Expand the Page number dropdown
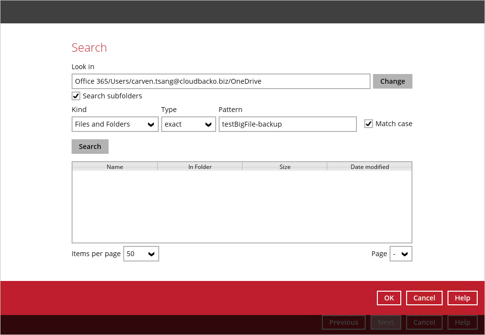Screen dimensions: 485x335 tap(401, 254)
